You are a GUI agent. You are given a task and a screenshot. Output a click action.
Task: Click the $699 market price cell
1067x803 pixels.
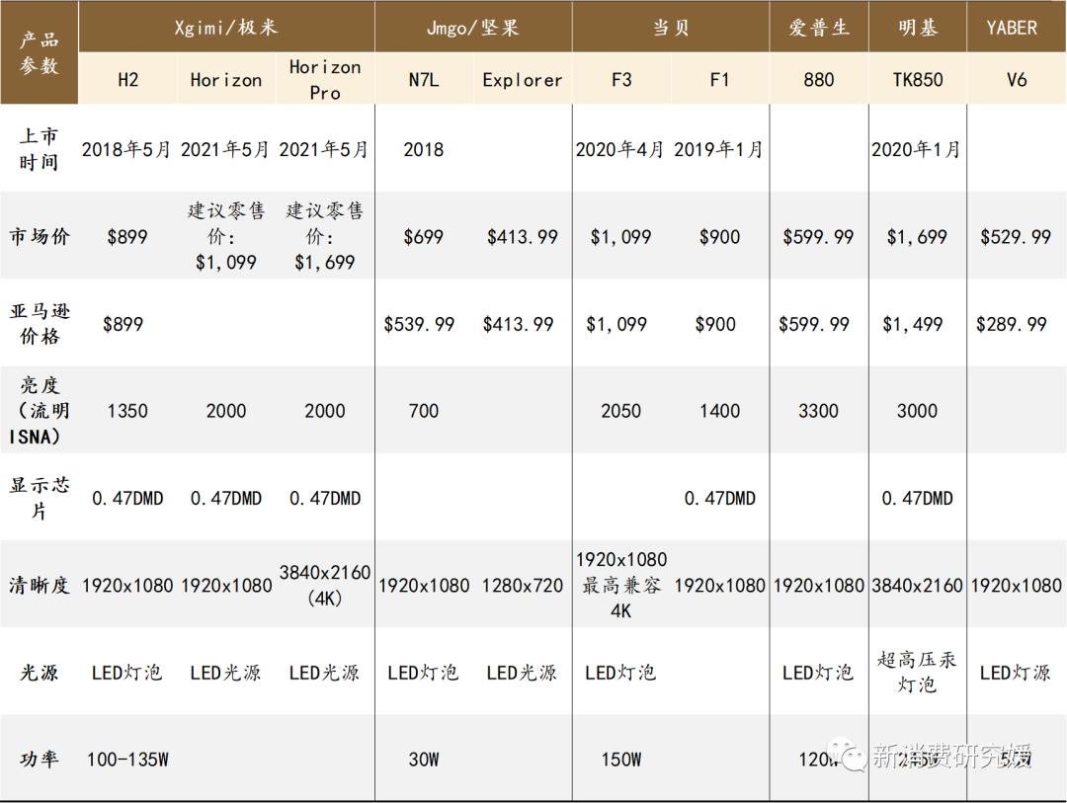click(x=423, y=237)
